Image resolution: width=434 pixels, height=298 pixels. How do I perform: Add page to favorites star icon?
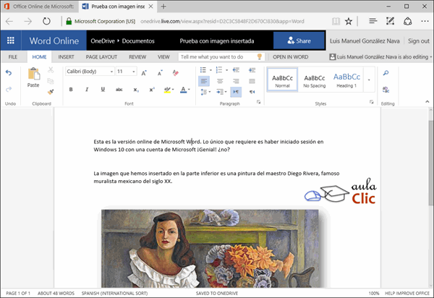pos(349,21)
